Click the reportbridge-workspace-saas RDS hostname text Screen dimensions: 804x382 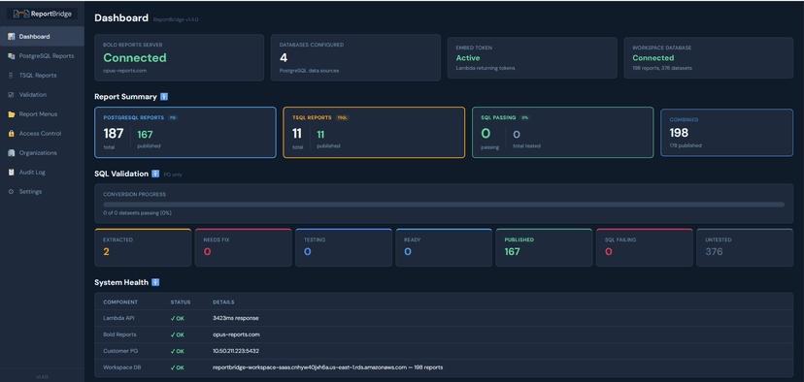tap(310, 367)
